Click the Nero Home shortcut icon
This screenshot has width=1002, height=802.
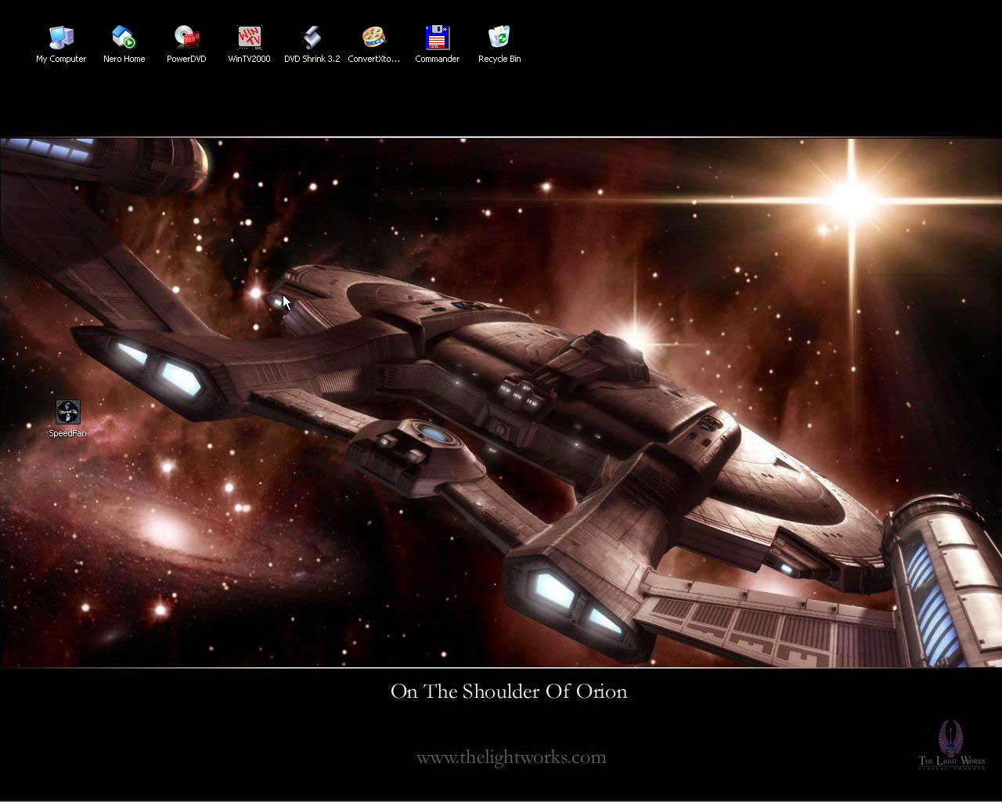pyautogui.click(x=124, y=38)
